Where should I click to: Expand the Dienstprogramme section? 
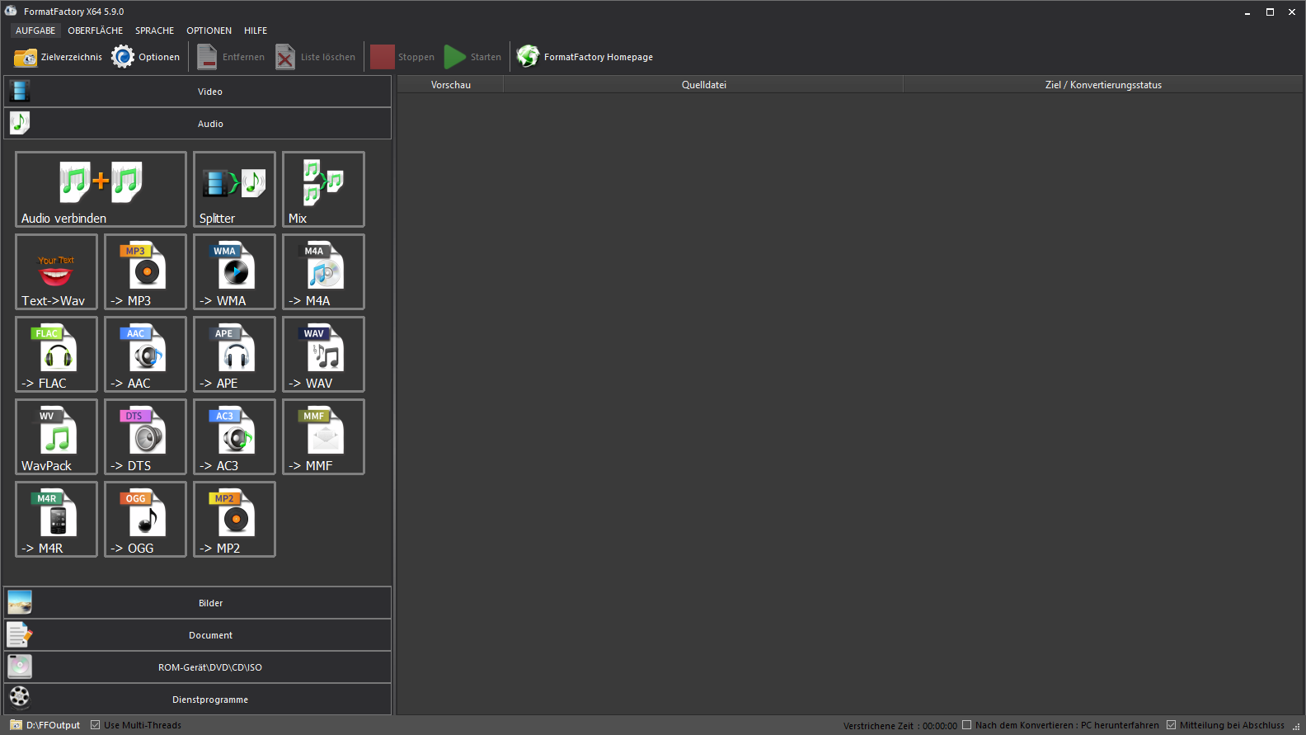coord(198,700)
